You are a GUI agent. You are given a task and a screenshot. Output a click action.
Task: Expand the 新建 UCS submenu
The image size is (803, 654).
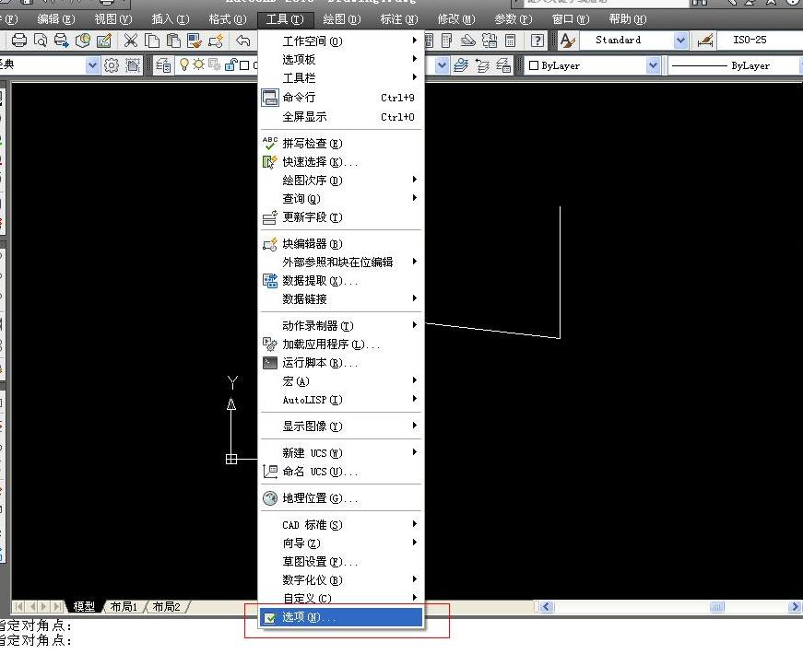[x=342, y=453]
